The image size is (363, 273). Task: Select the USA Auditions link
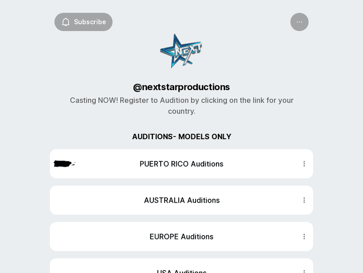pos(181,271)
